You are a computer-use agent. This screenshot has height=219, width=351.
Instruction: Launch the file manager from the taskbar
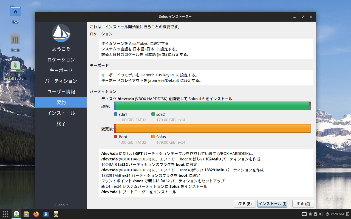26,214
